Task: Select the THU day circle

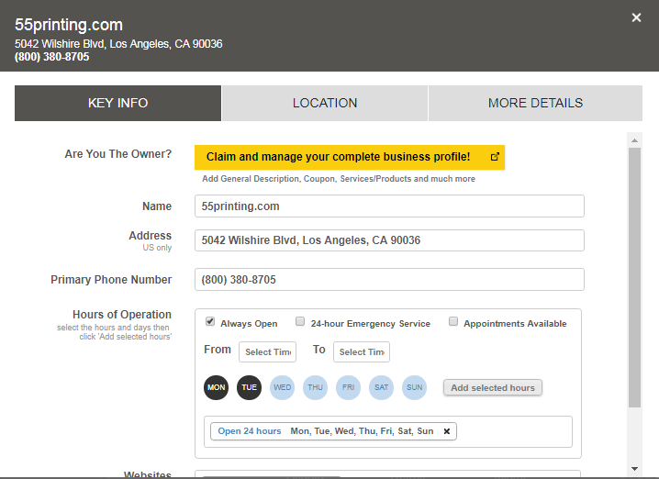Action: 316,387
